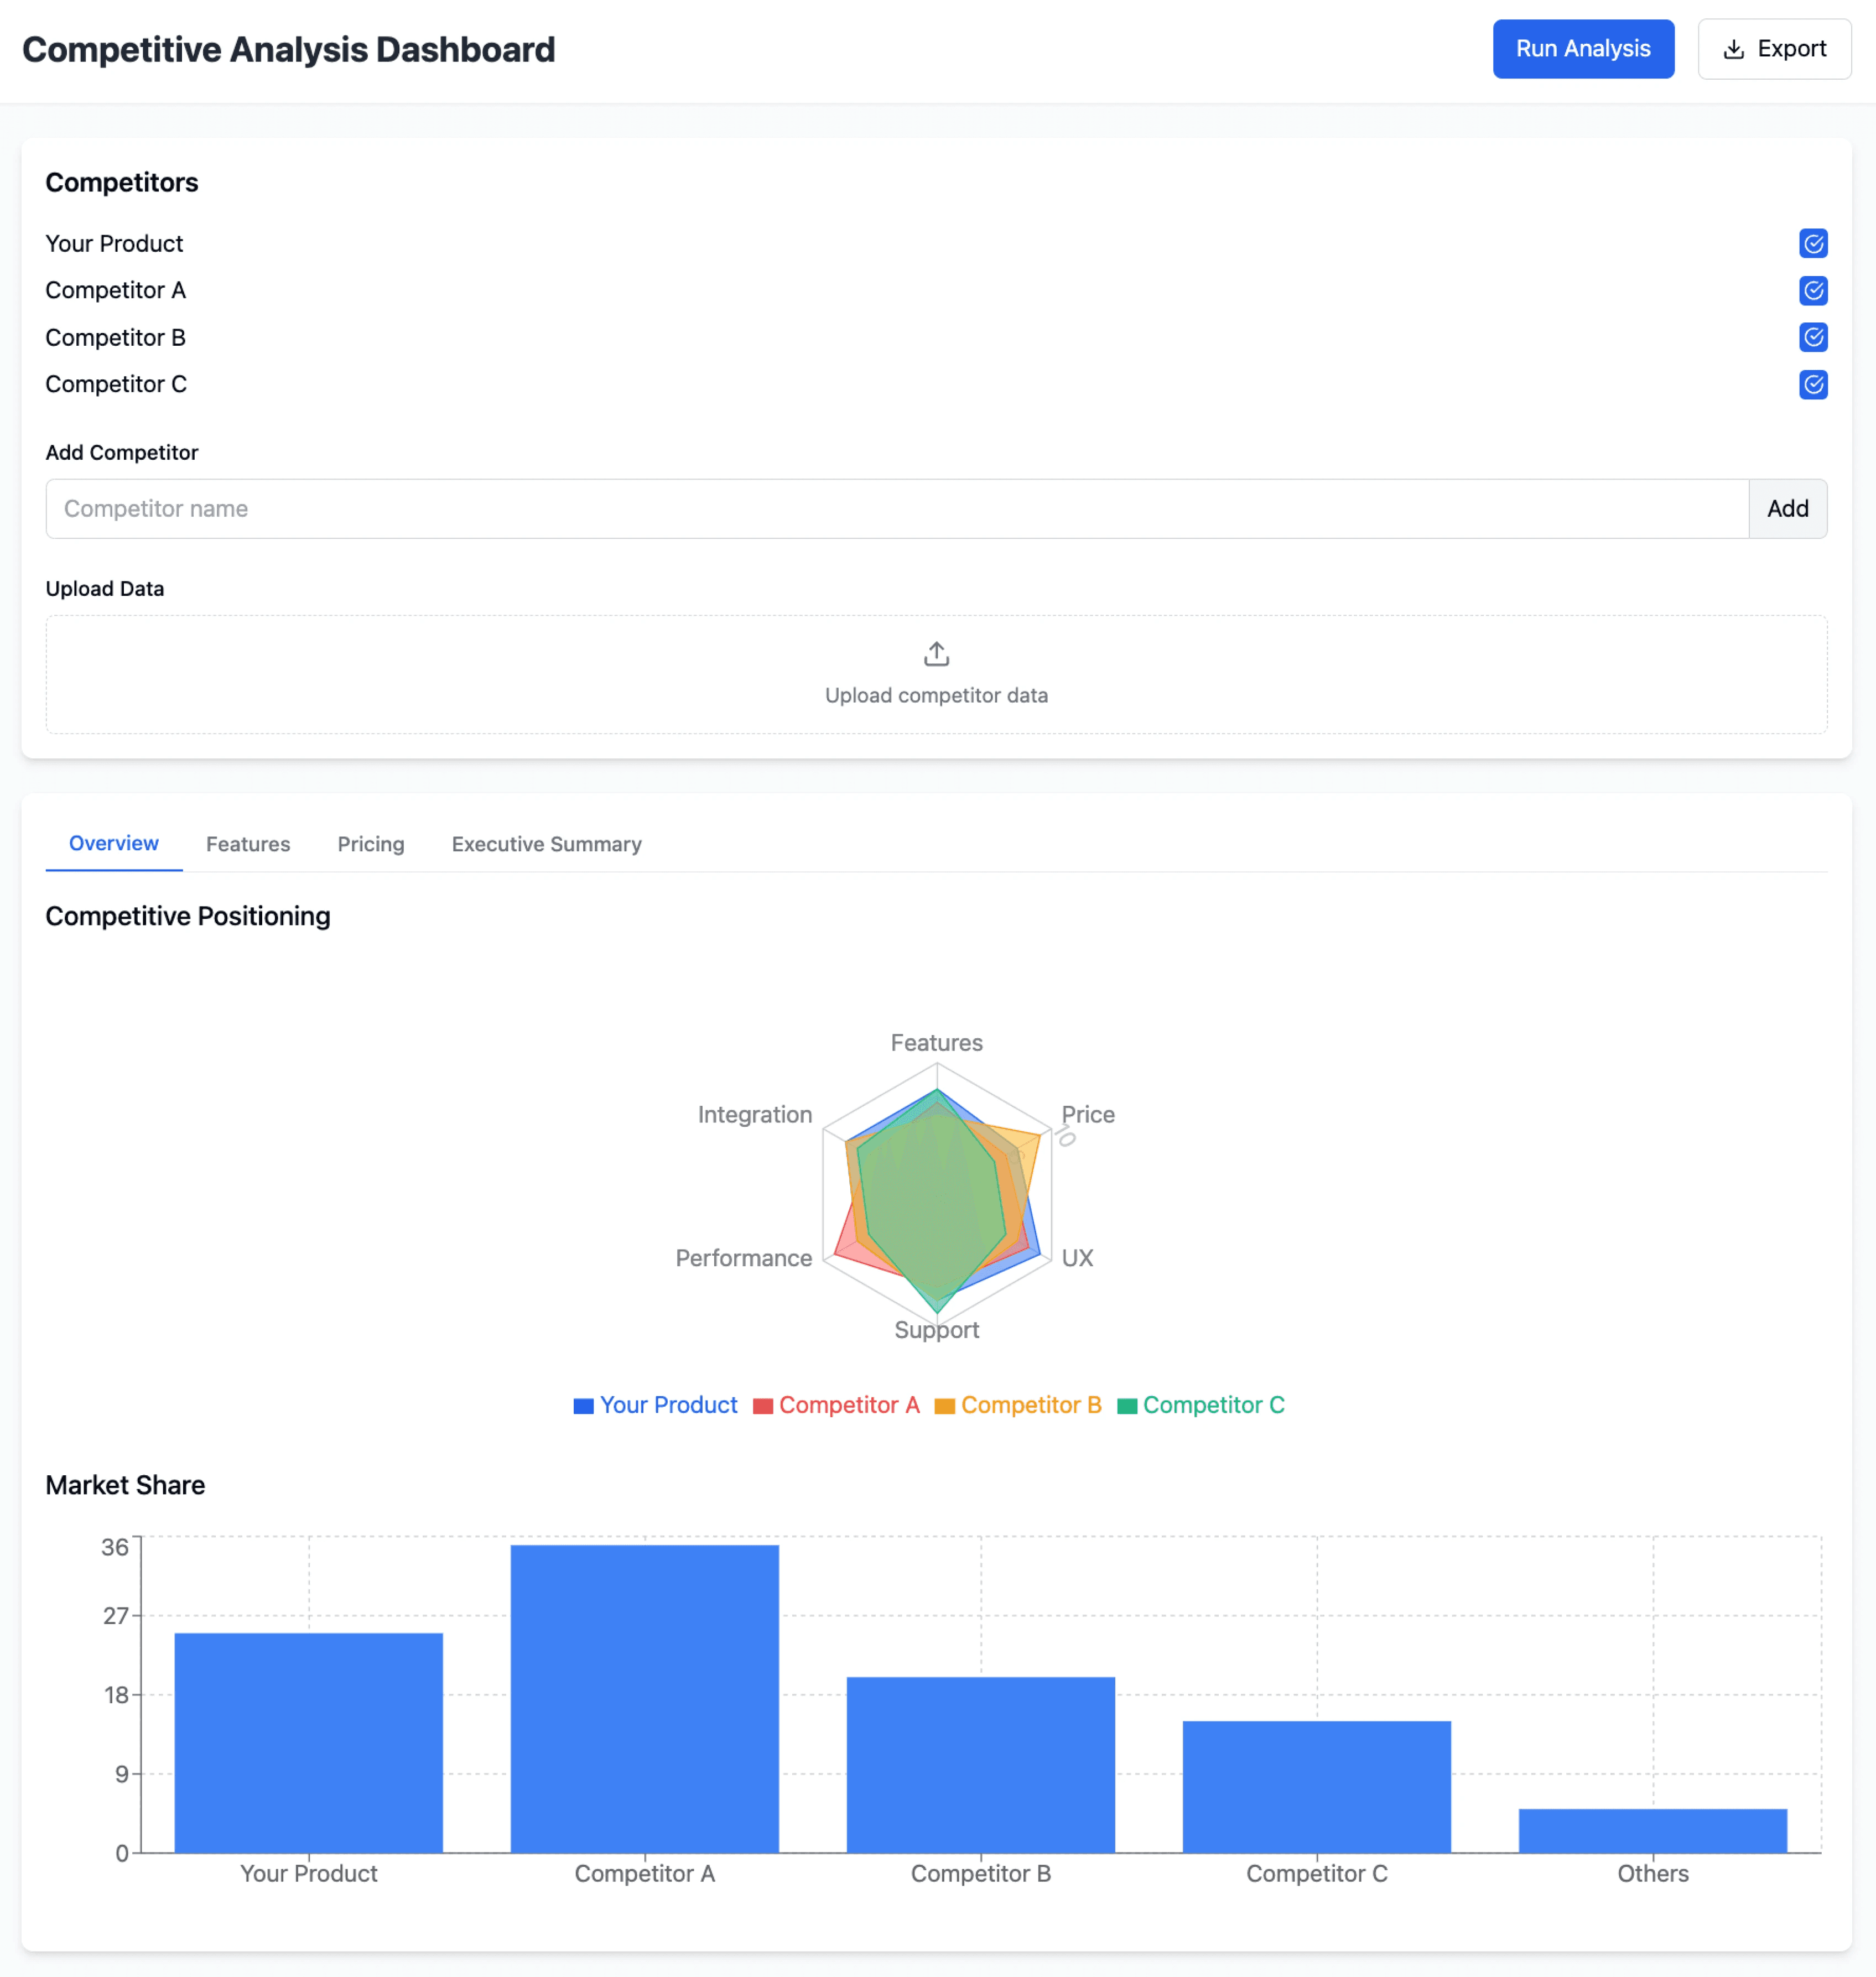
Task: Uncheck the Competitor A checkbox
Action: click(1813, 291)
